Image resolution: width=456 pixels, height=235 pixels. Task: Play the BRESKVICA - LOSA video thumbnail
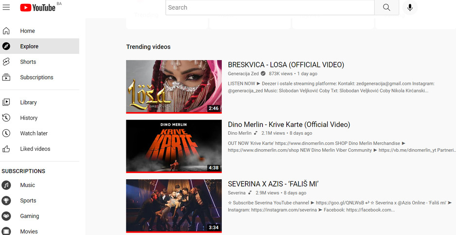pyautogui.click(x=174, y=86)
